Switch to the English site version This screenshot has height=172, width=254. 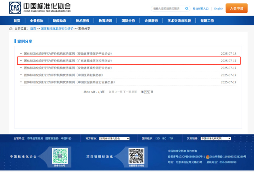218,8
